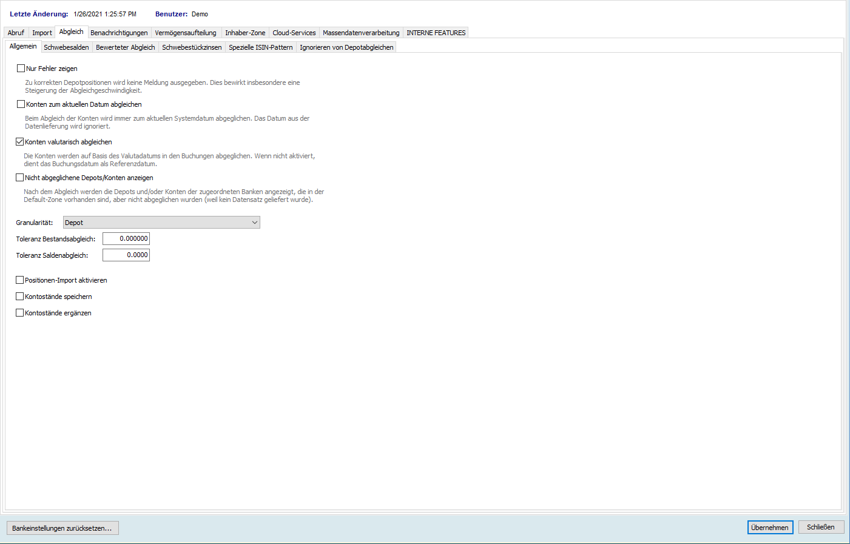Viewport: 850px width, 544px height.
Task: Click the 'Bankeinstellungen zurücksetzen...' button
Action: [62, 528]
